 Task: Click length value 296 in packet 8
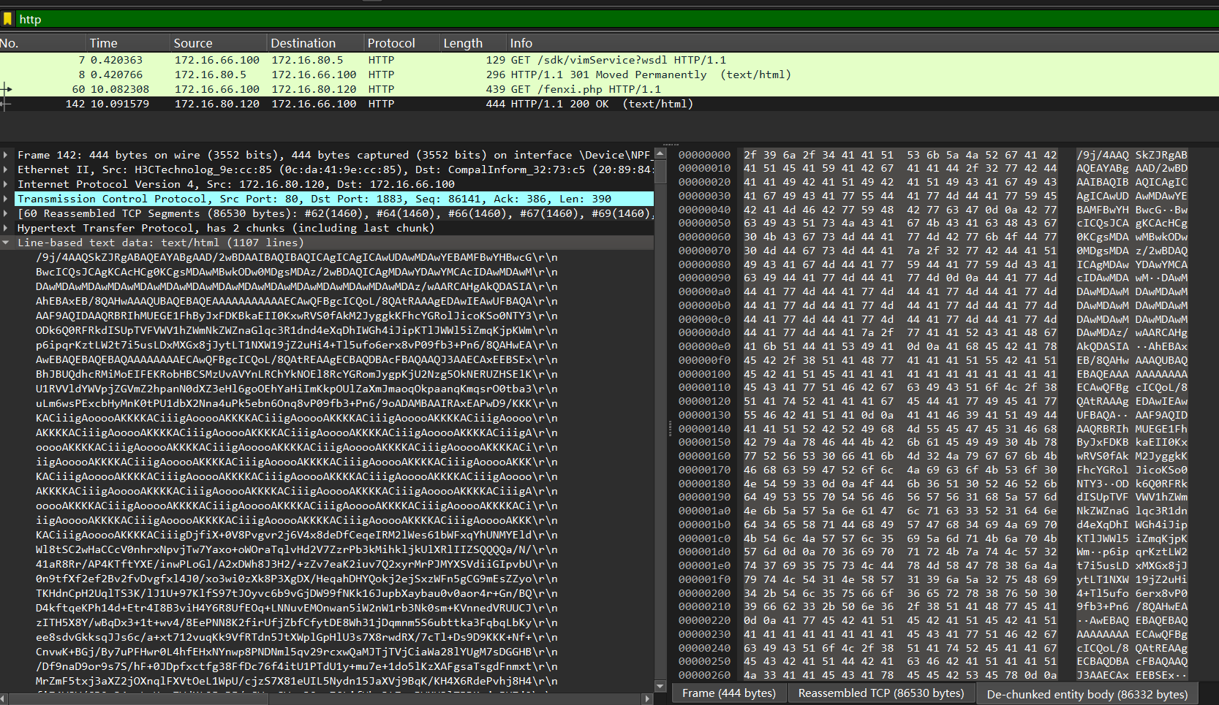[x=496, y=75]
